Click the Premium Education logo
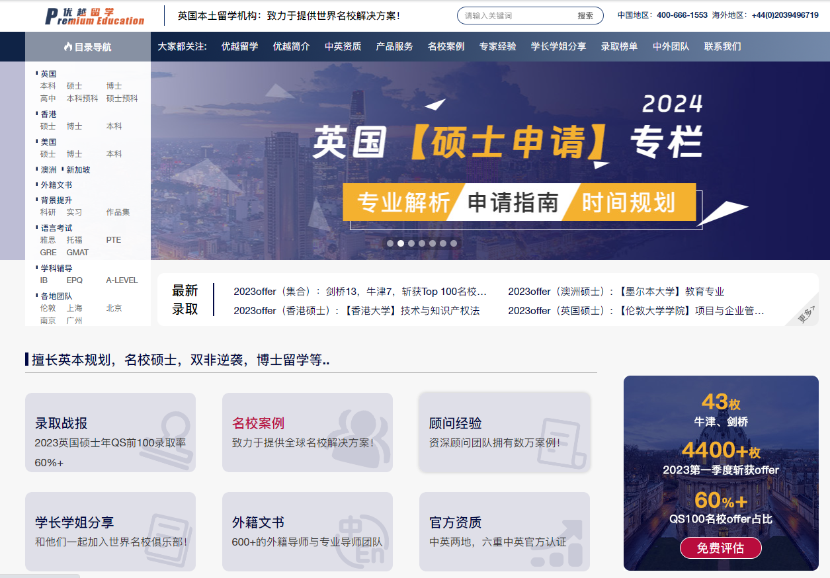This screenshot has width=830, height=578. pos(95,16)
